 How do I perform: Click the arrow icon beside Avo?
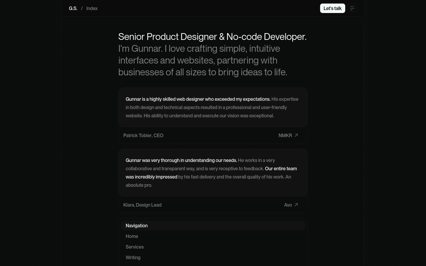296,205
